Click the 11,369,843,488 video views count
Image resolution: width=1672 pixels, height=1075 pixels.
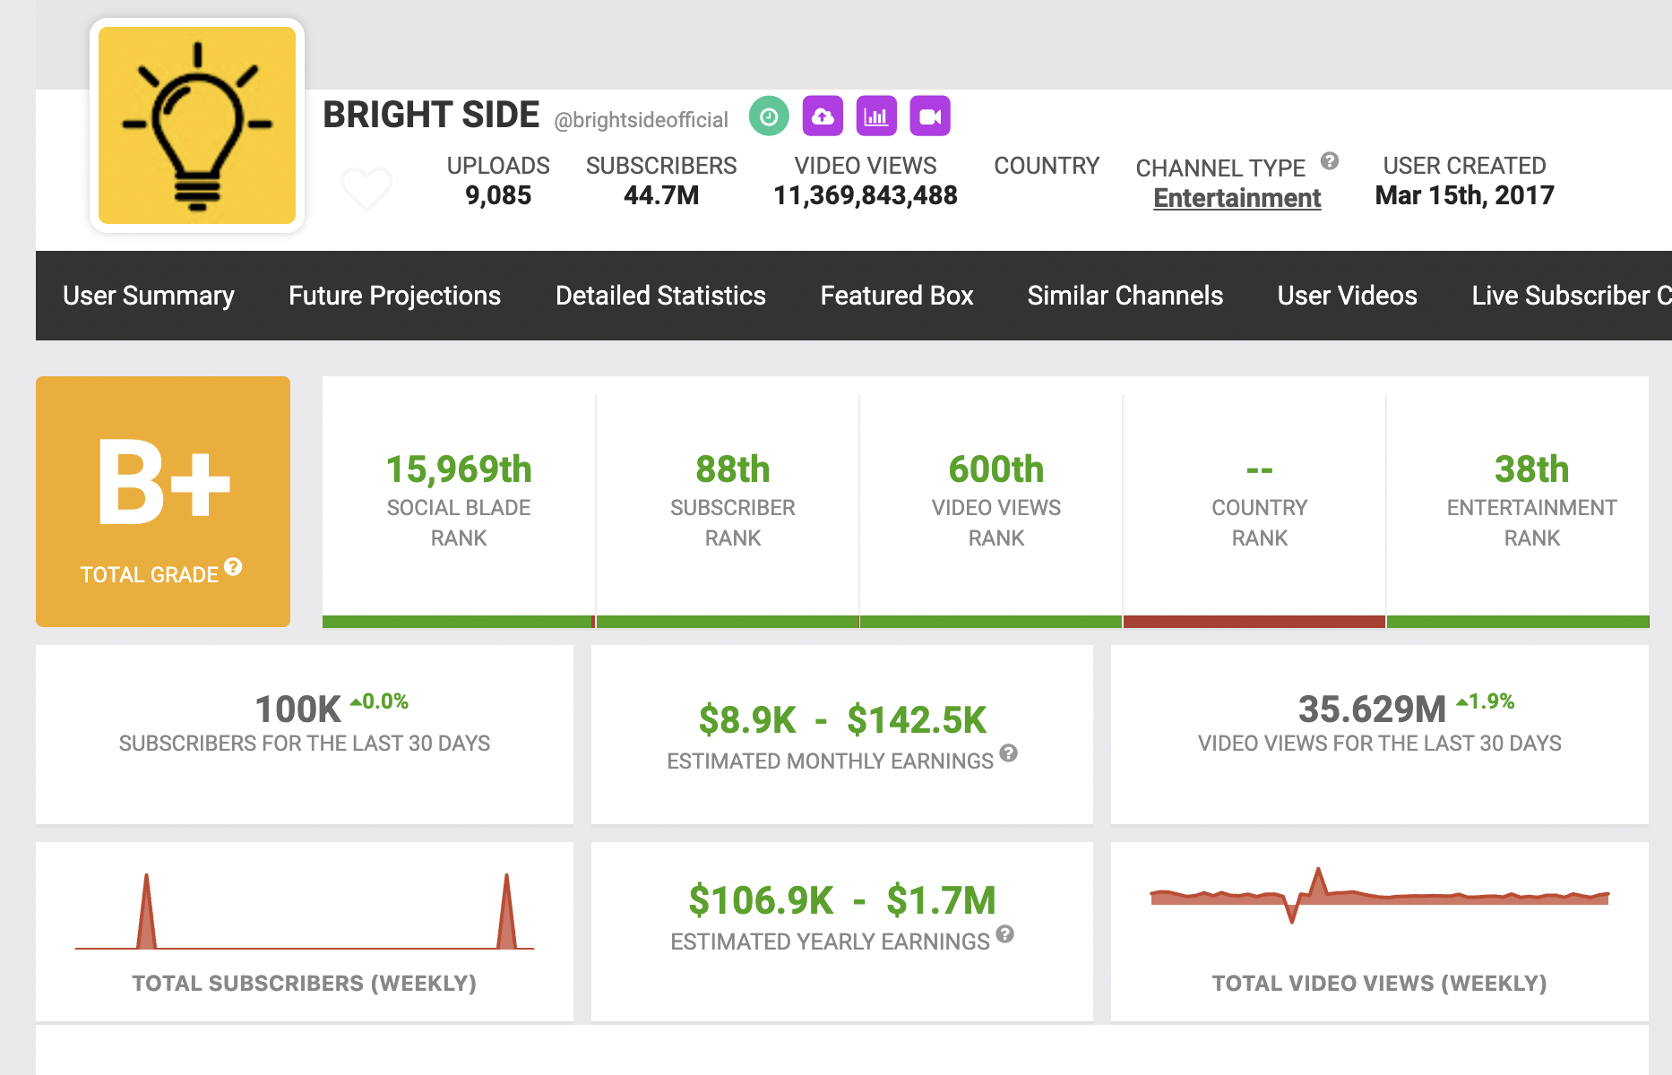pyautogui.click(x=866, y=195)
